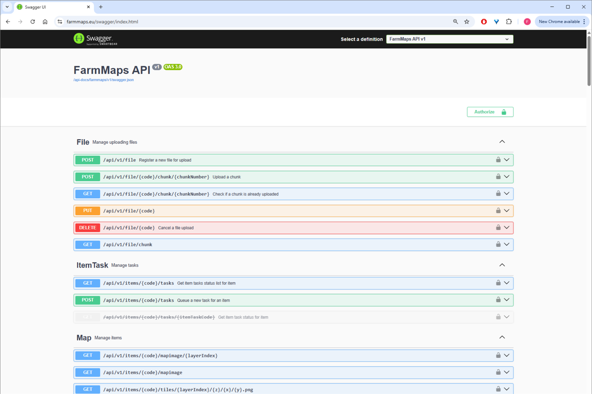Viewport: 592px width, 394px height.
Task: Open the swagger.json link
Action: 103,80
